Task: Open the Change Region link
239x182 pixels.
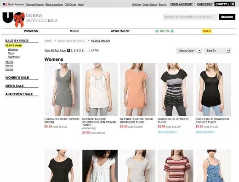Action: tap(35, 5)
